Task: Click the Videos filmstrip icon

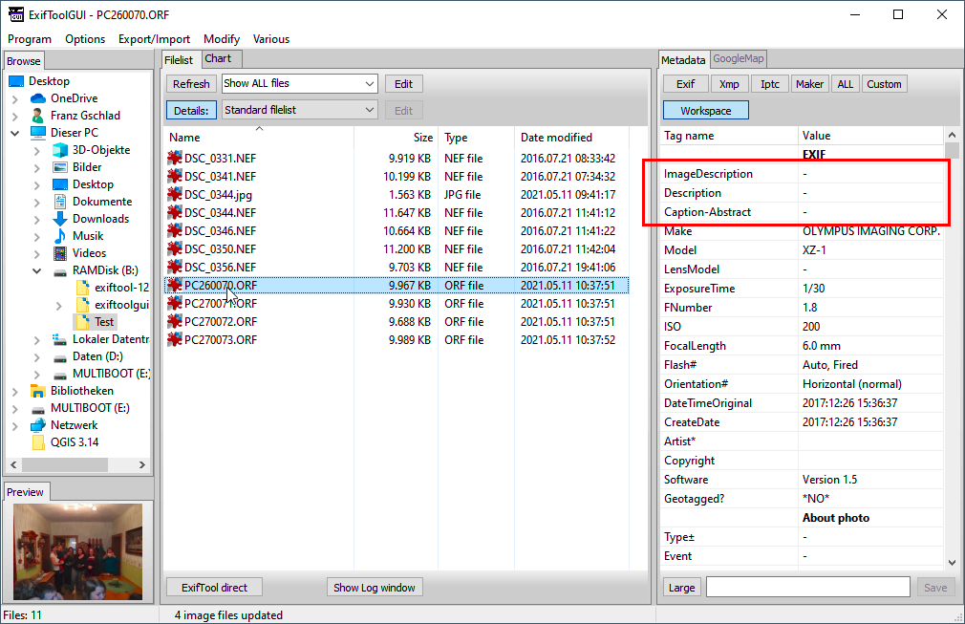Action: (59, 253)
